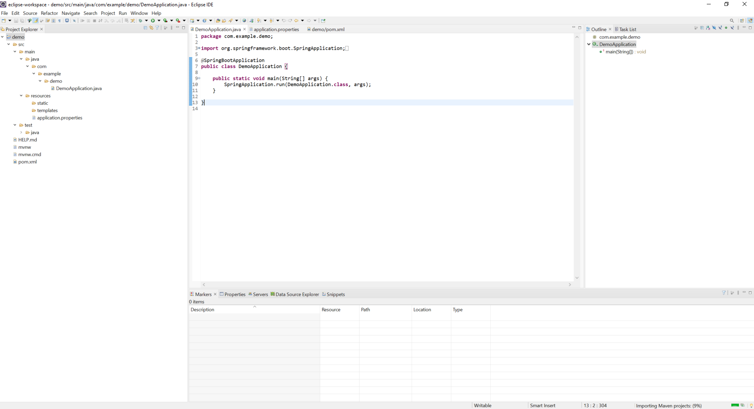Click the Maven import progress indicator

point(669,405)
